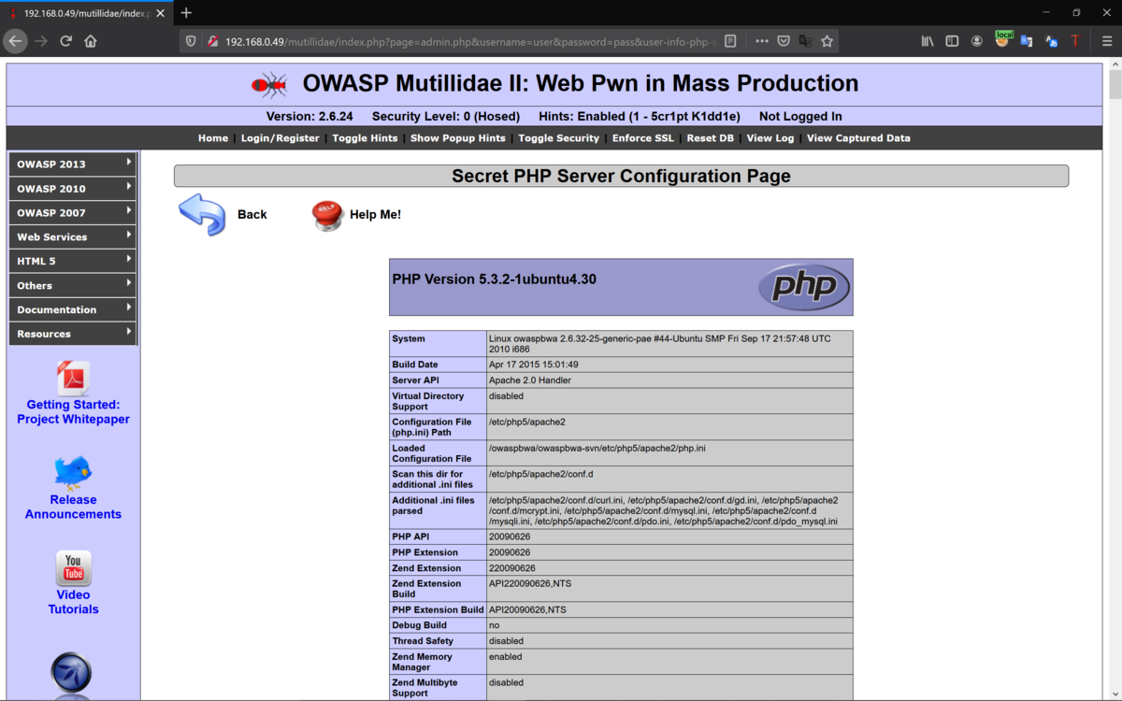Click Toggle Security menu item
Viewport: 1122px width, 701px height.
[x=559, y=138]
